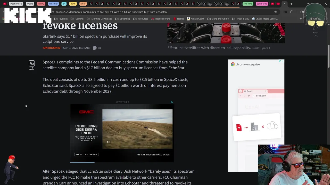Expand The Five tab group
Image resolution: width=330 pixels, height=185 pixels.
tap(248, 4)
